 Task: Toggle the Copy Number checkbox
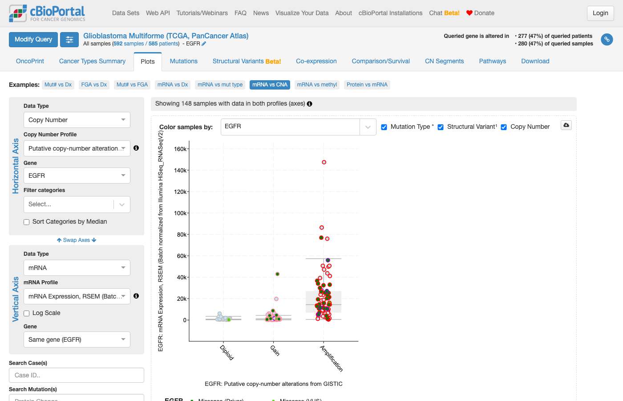[504, 127]
